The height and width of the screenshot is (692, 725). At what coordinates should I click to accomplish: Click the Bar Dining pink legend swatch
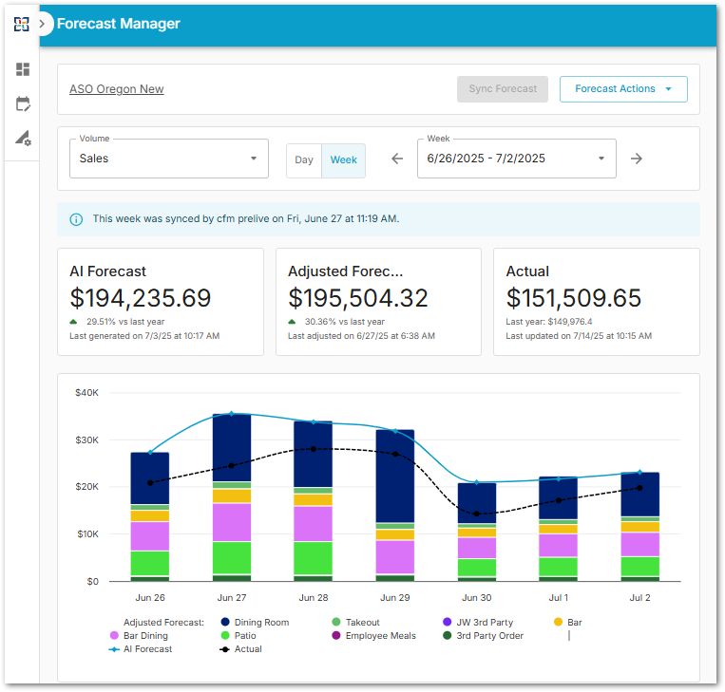114,636
